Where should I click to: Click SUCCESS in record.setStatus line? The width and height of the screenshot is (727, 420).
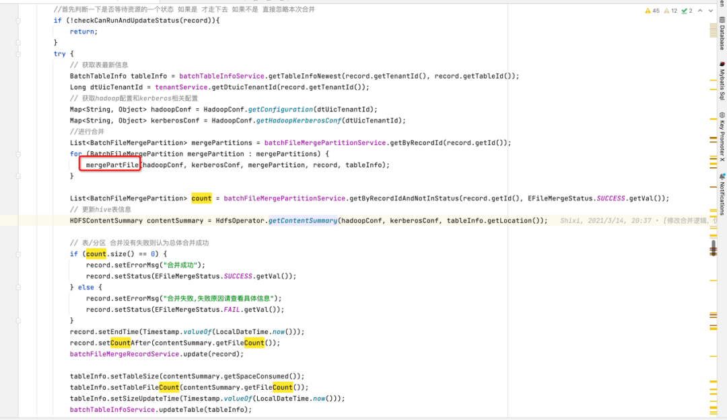pyautogui.click(x=238, y=276)
